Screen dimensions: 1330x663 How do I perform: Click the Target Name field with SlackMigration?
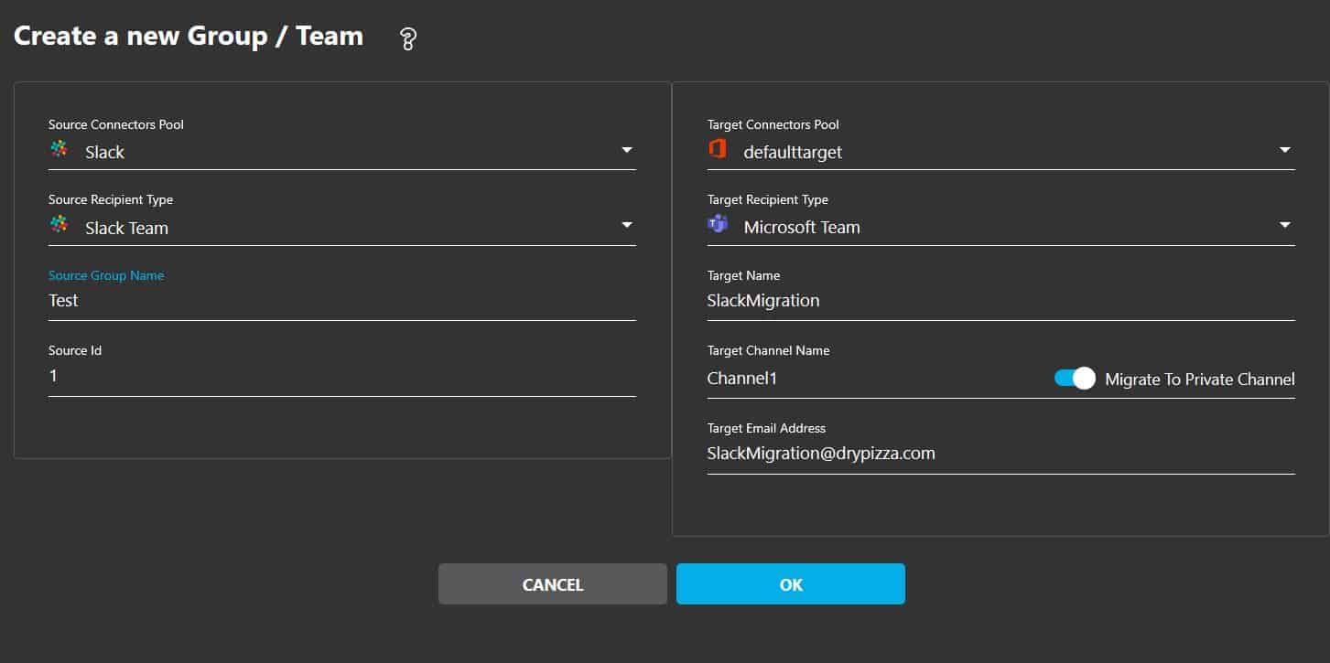tap(915, 300)
